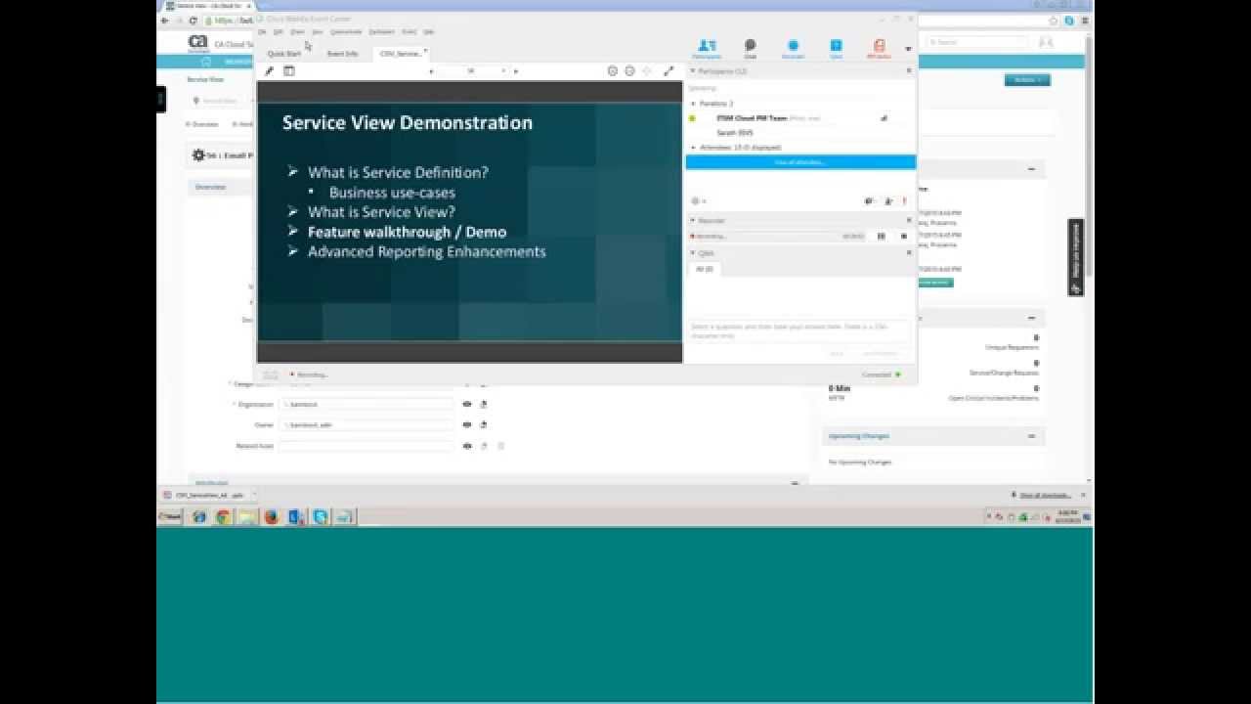The image size is (1251, 704).
Task: Click the Search field in CA header
Action: coord(978,42)
